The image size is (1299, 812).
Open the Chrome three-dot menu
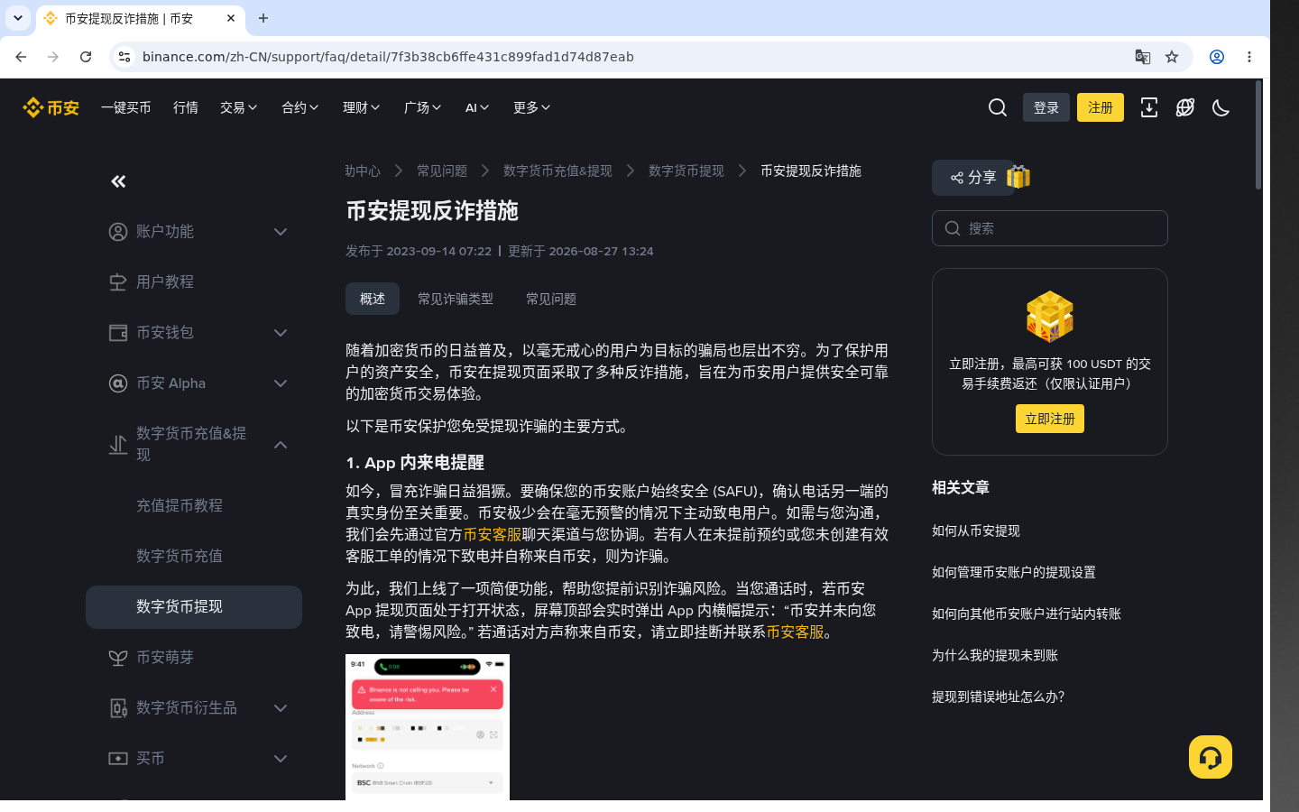coord(1249,57)
